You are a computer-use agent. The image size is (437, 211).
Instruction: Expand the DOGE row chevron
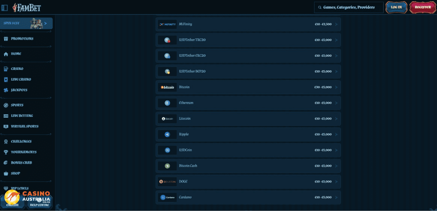click(x=336, y=182)
